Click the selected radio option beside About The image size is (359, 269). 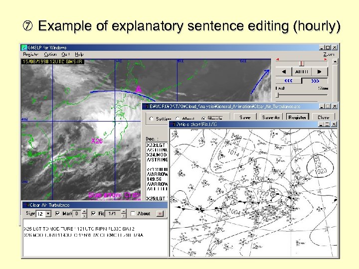coord(203,118)
